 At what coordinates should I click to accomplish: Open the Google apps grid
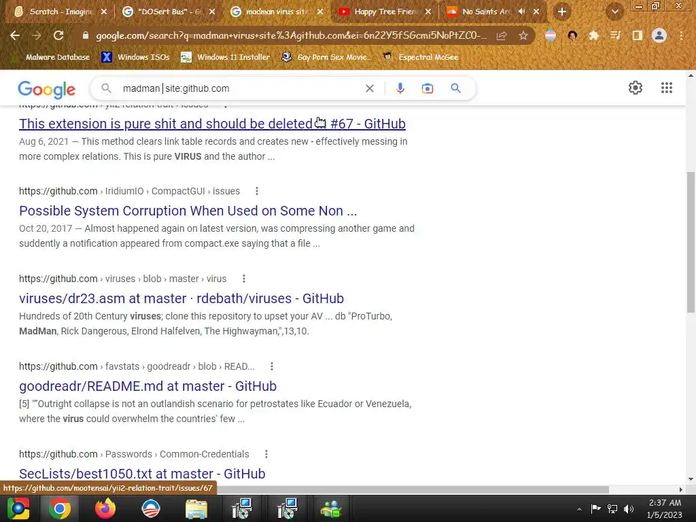pyautogui.click(x=666, y=88)
